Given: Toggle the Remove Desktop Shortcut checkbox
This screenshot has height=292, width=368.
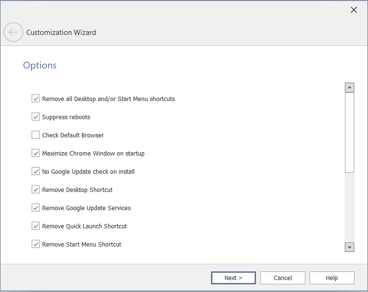Looking at the screenshot, I should point(35,190).
